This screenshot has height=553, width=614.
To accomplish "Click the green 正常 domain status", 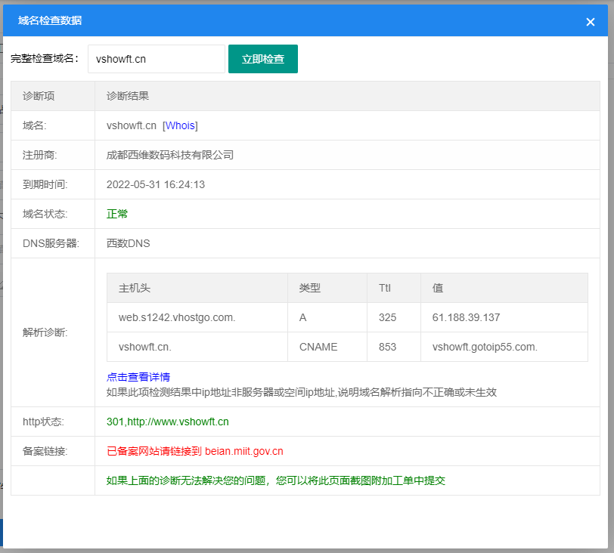I will tap(117, 214).
